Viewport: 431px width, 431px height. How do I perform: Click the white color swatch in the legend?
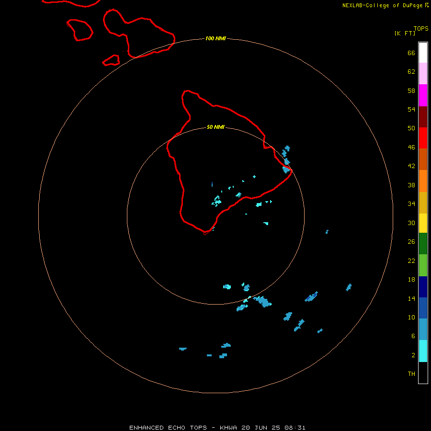click(x=423, y=53)
